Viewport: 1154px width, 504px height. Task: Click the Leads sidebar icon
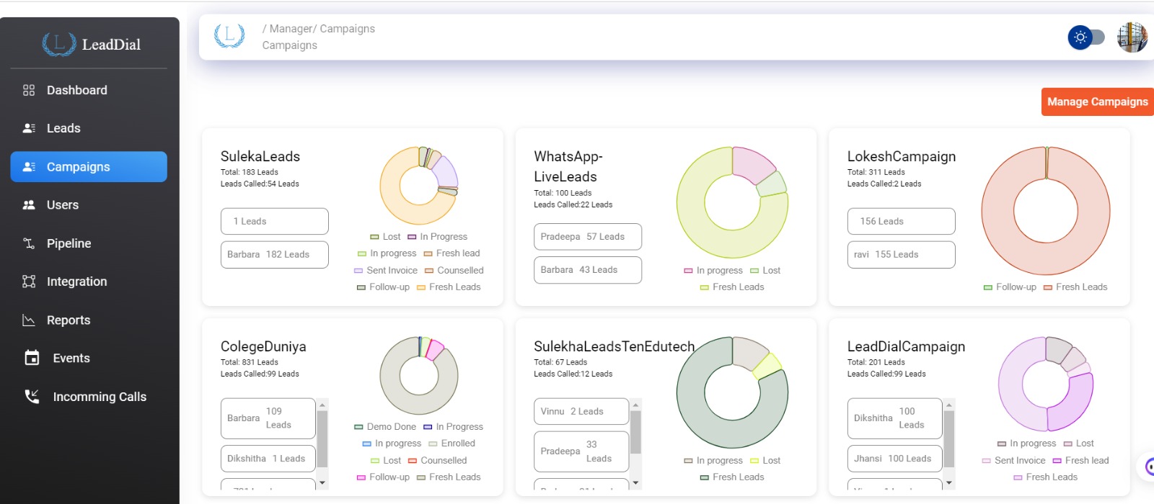coord(29,128)
